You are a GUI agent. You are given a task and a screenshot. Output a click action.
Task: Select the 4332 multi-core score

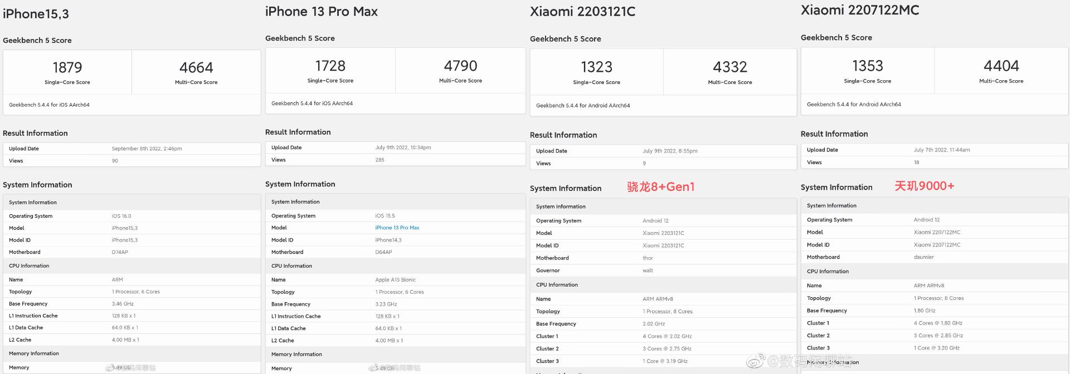point(730,67)
